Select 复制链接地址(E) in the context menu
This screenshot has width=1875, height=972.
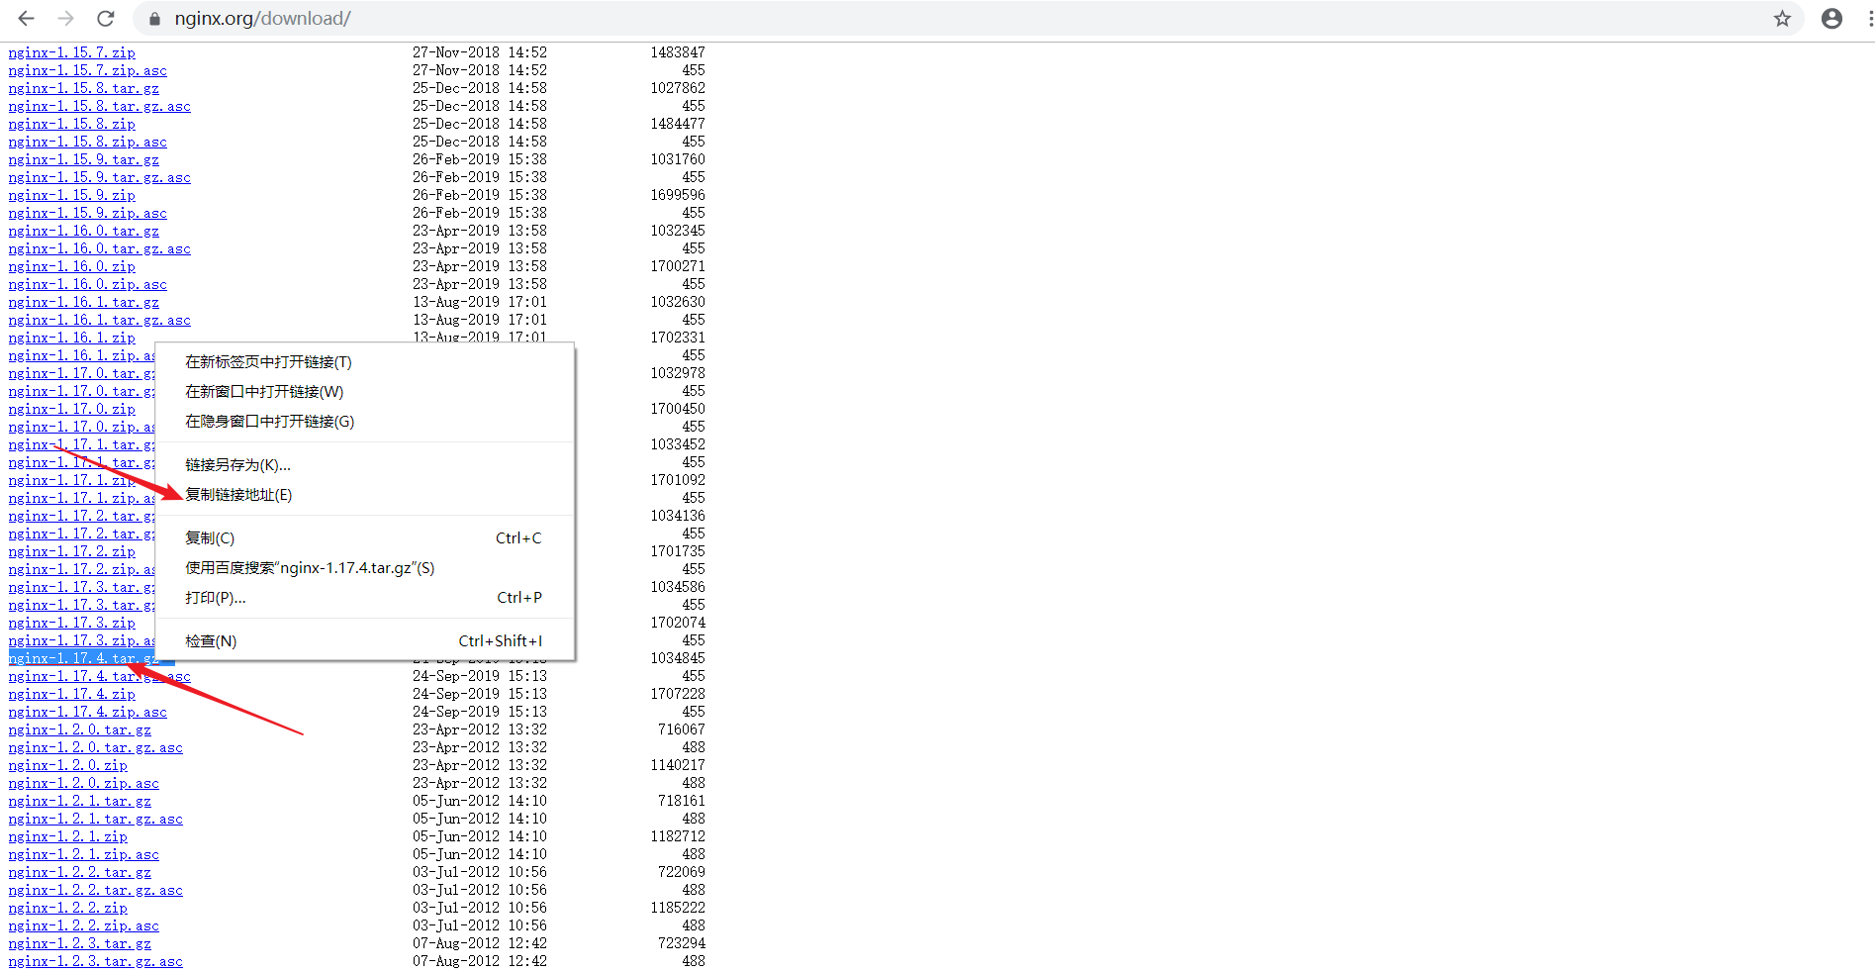click(365, 495)
